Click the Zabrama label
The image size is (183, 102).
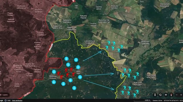(x=37, y=71)
